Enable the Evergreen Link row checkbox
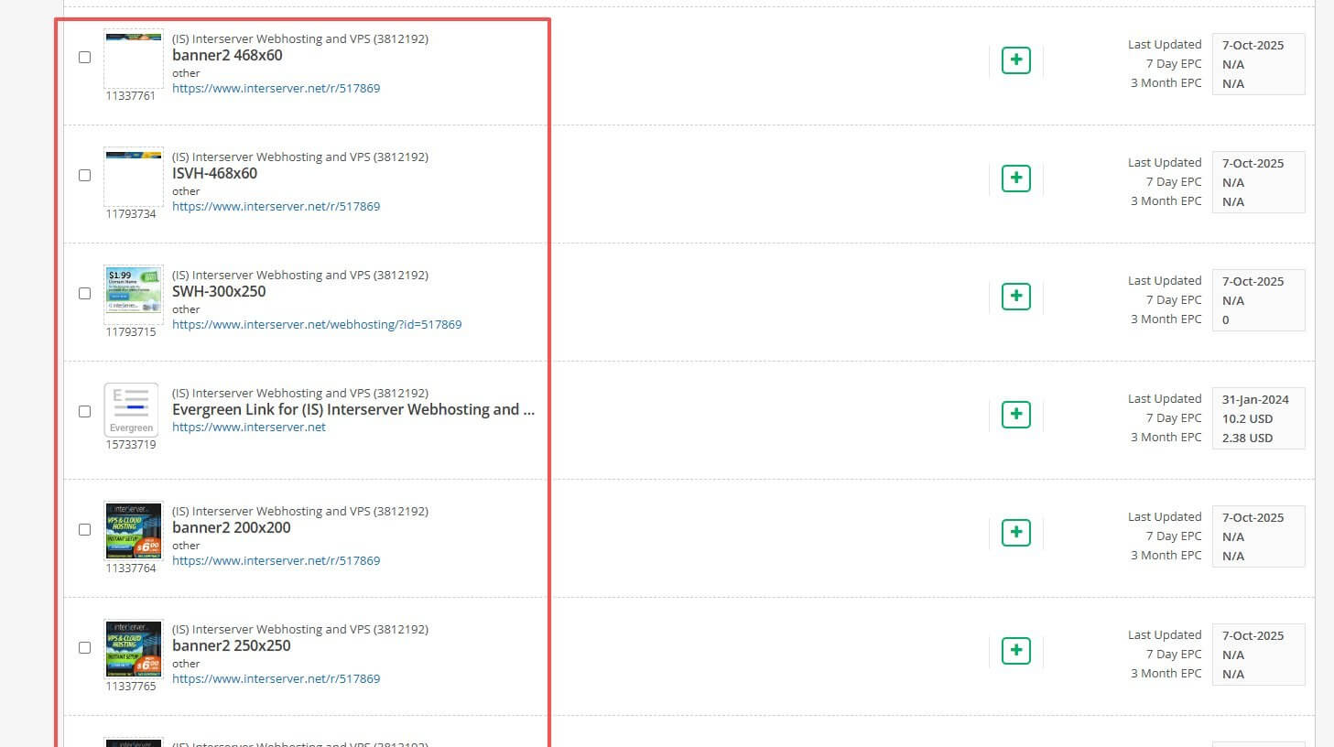The image size is (1334, 747). (85, 411)
